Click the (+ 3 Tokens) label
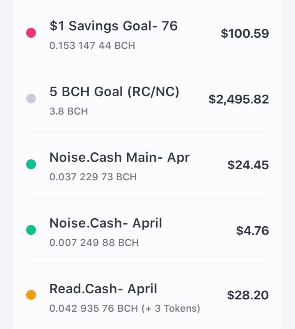295x329 pixels. [x=171, y=308]
